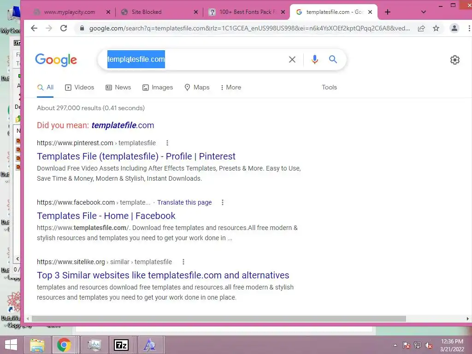Screen dimensions: 472x354
Task: Clear the search box with X
Action: point(292,59)
